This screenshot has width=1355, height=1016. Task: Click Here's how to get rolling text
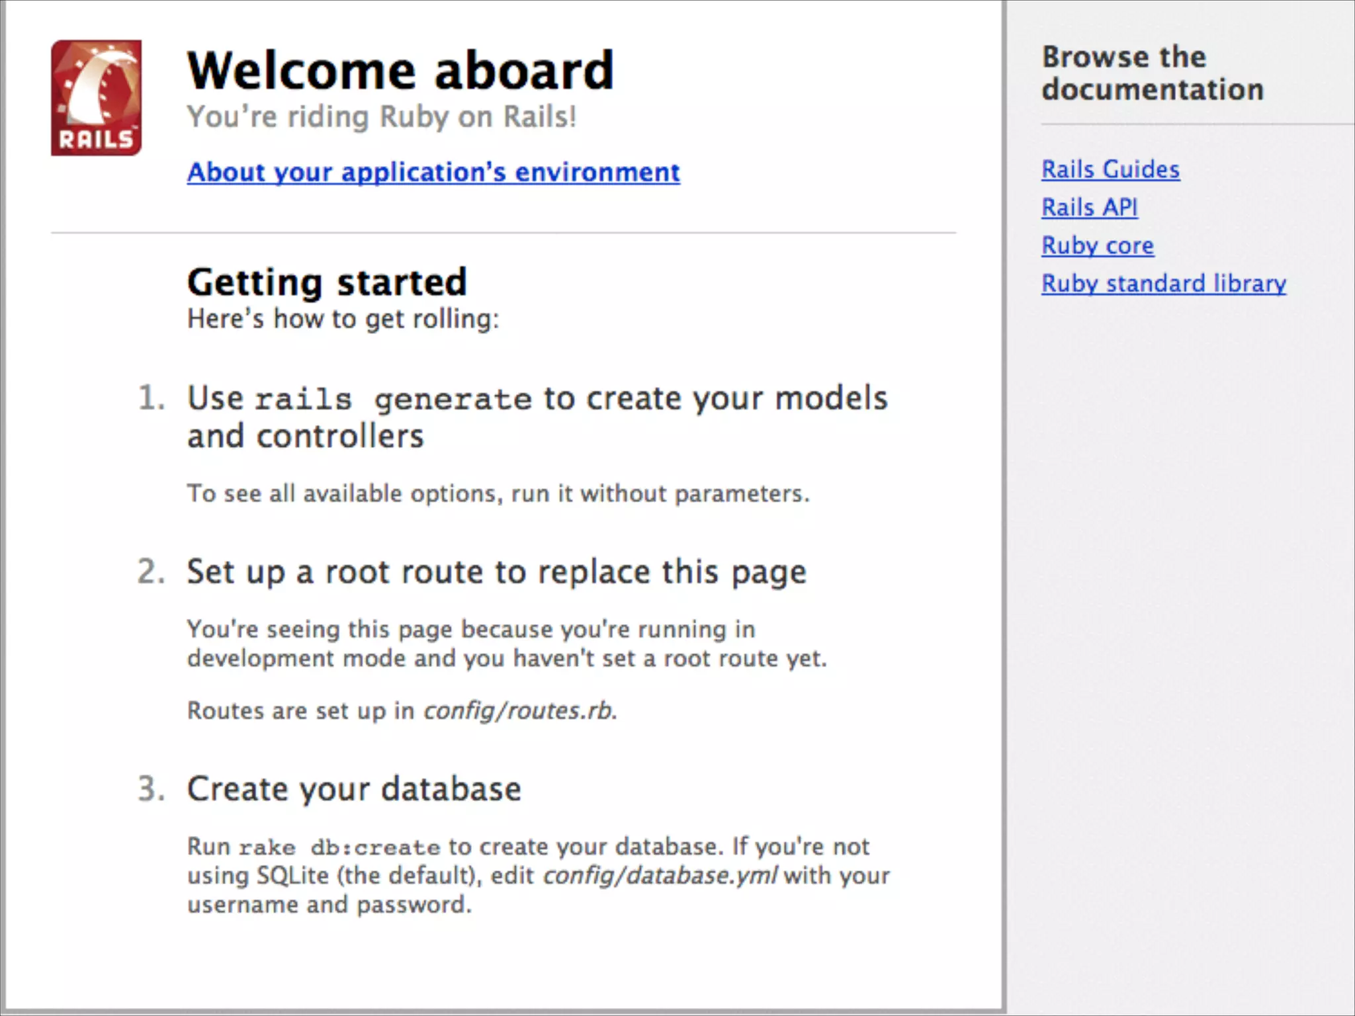(x=343, y=319)
